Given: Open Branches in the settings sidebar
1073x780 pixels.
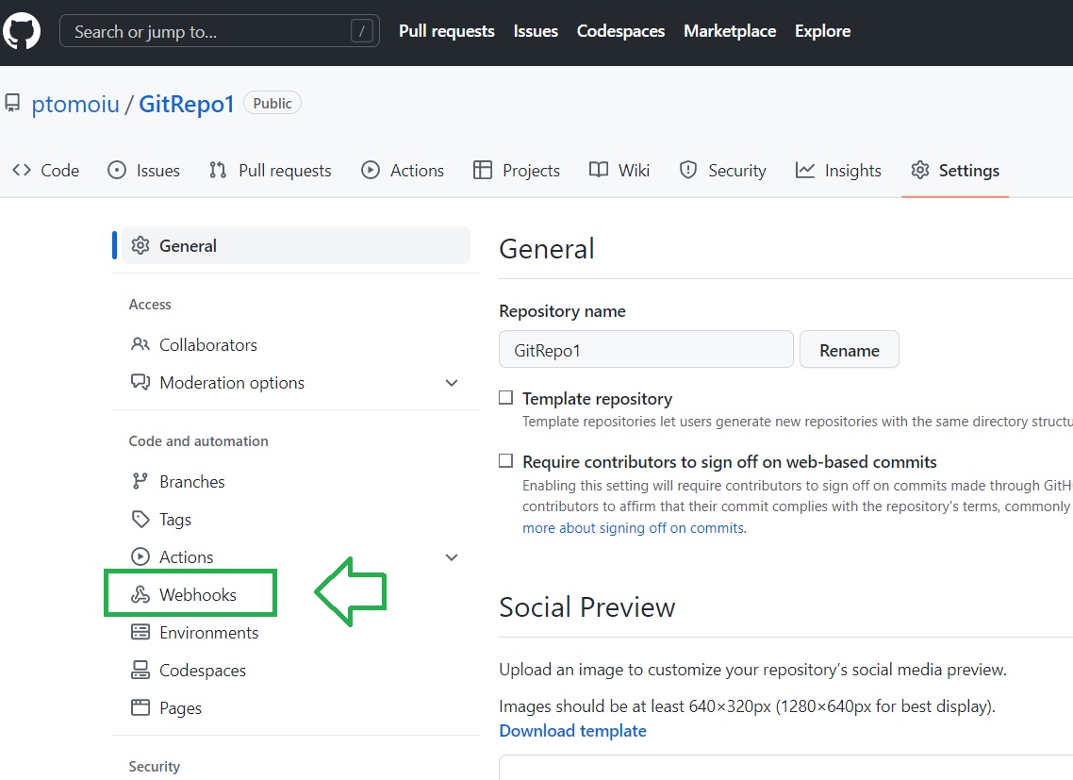Looking at the screenshot, I should [x=296, y=481].
